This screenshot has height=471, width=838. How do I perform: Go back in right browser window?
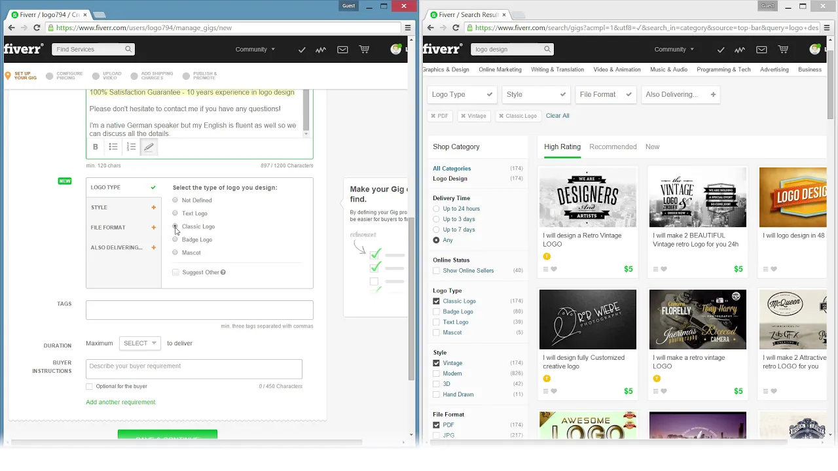pos(430,27)
